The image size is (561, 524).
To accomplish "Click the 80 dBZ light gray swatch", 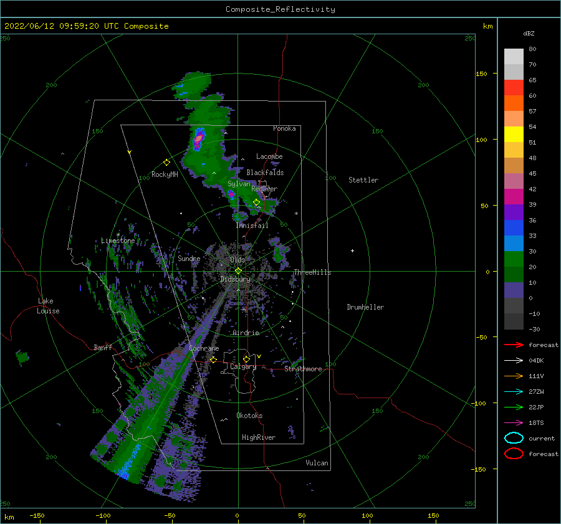I will 514,57.
